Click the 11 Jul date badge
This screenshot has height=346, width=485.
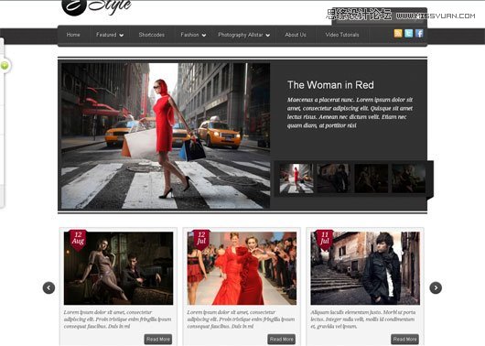pos(325,240)
